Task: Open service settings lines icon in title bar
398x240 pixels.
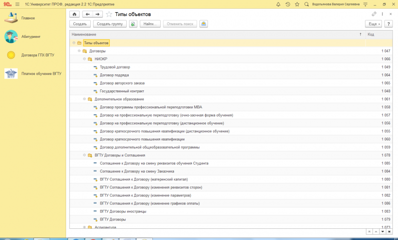Action: pos(365,4)
